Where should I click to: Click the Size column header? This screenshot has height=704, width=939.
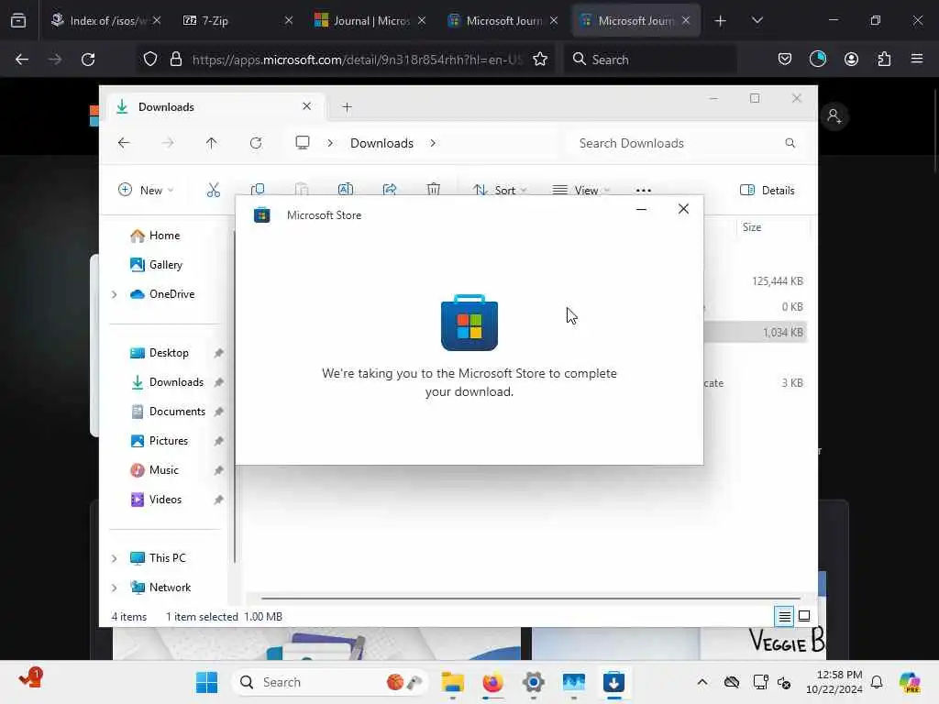(x=772, y=227)
